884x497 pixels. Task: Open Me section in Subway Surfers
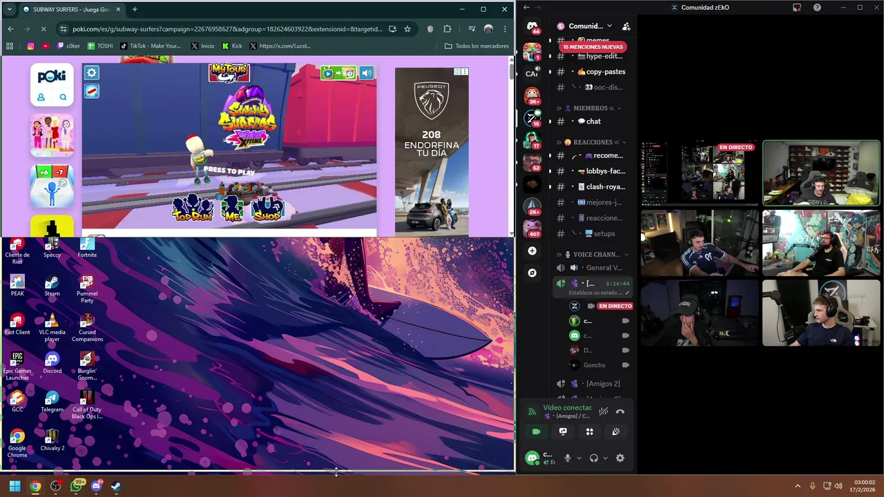tap(232, 208)
